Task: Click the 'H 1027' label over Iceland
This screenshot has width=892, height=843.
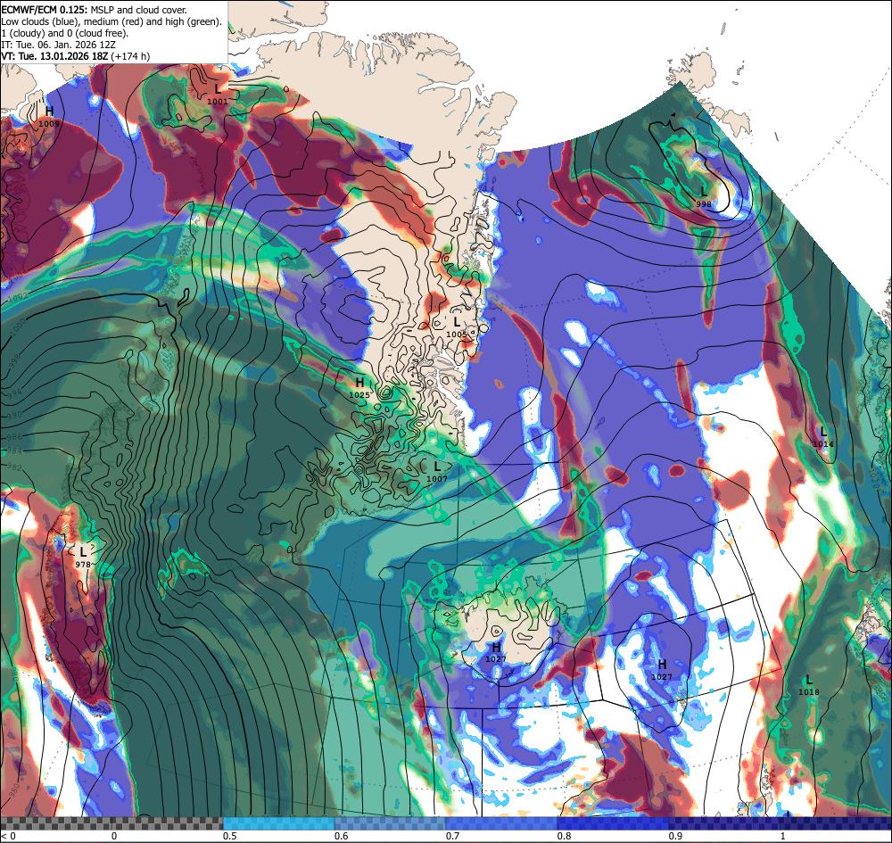Action: (496, 652)
